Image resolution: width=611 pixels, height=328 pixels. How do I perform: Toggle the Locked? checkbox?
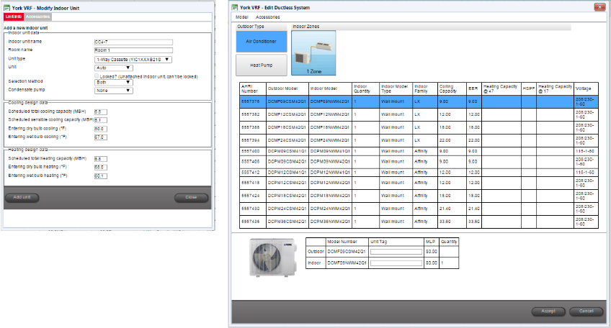point(97,75)
